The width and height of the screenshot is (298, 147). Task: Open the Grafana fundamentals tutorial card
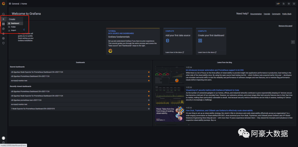coord(133,41)
